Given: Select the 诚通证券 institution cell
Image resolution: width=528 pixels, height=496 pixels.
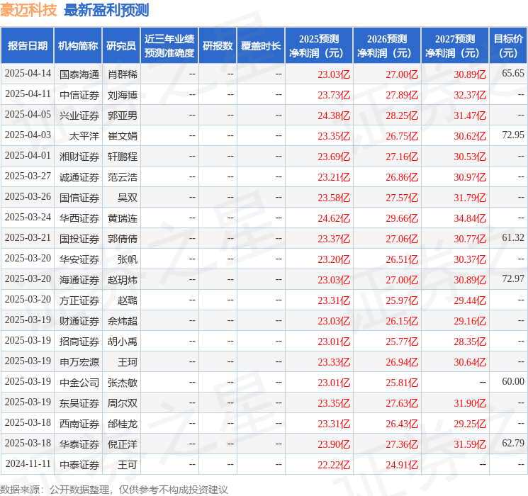Looking at the screenshot, I should click(79, 177).
